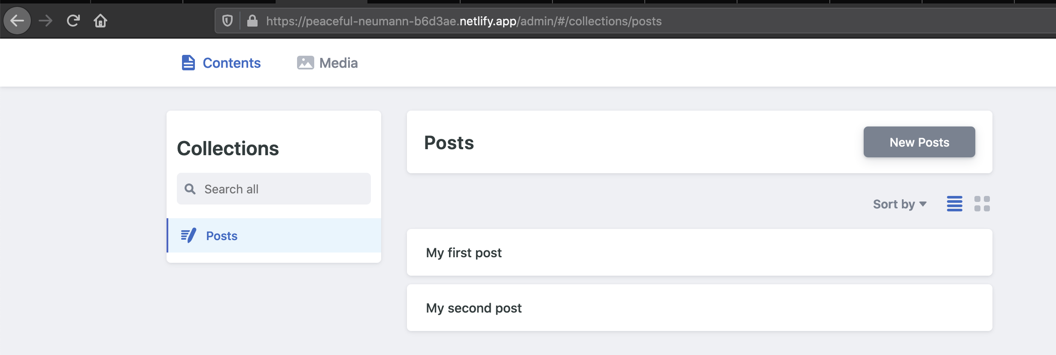
Task: Click the search magnifier icon
Action: 190,189
